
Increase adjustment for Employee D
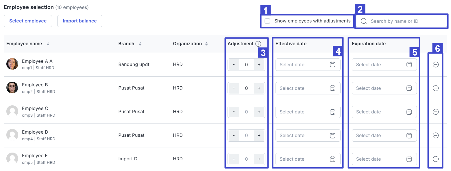[x=259, y=135]
